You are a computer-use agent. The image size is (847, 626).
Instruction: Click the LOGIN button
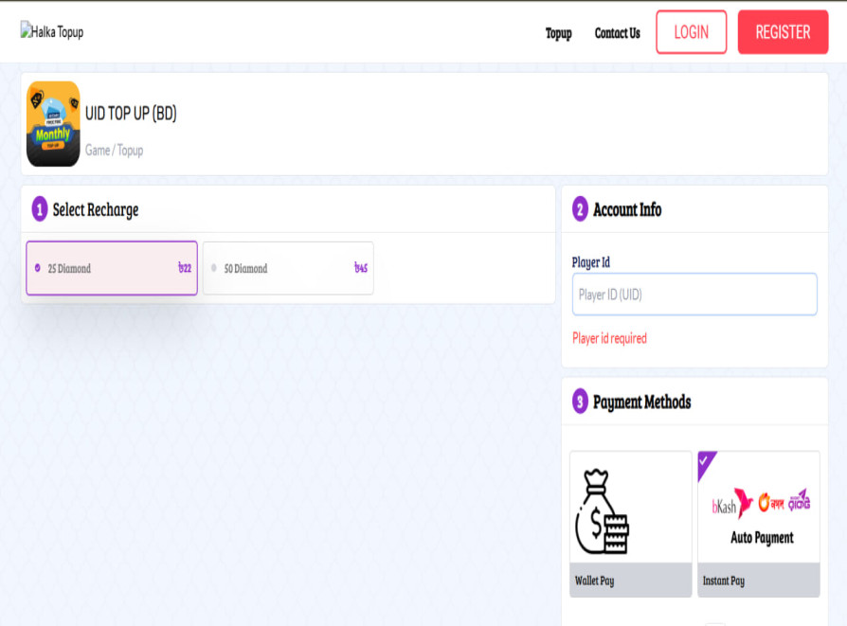click(691, 32)
